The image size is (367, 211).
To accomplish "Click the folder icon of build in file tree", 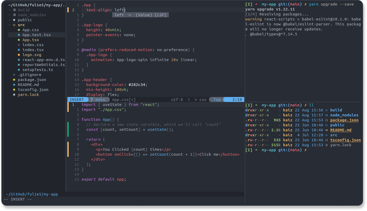I will pyautogui.click(x=14, y=10).
